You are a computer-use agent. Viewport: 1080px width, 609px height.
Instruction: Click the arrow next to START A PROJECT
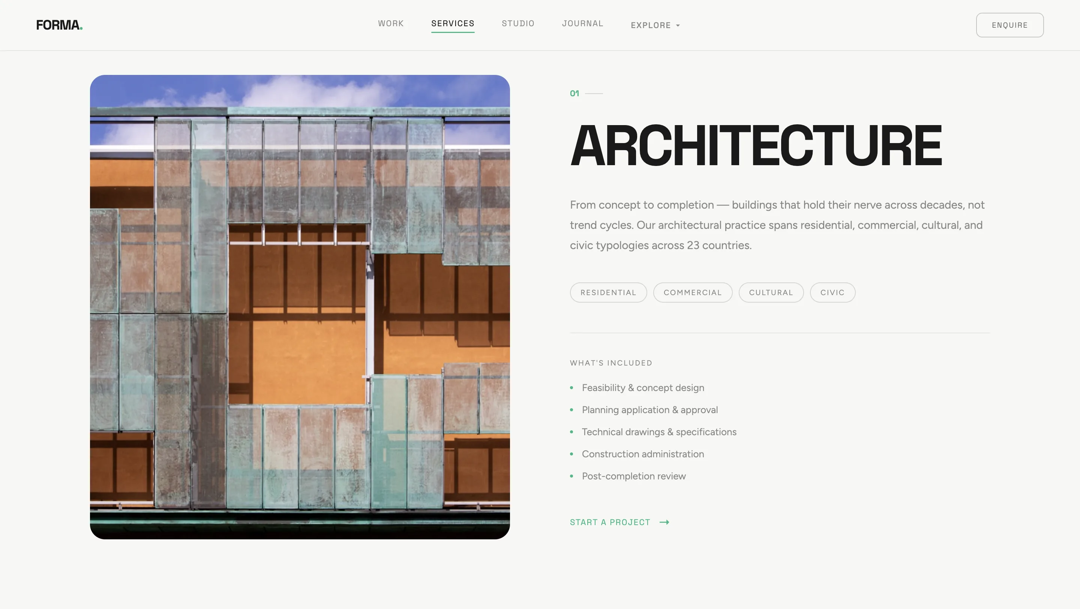[664, 522]
